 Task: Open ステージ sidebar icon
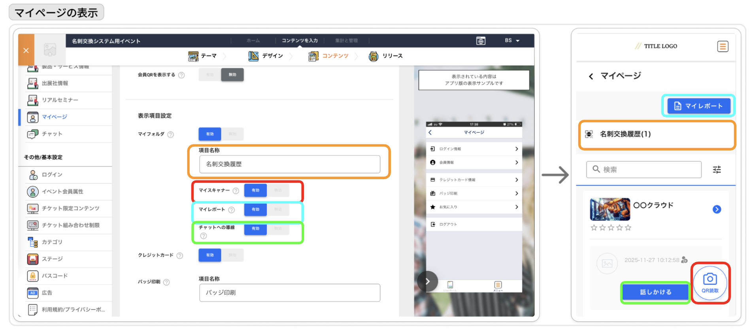tap(33, 259)
